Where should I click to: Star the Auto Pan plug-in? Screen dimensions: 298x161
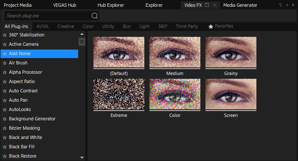tap(5, 100)
